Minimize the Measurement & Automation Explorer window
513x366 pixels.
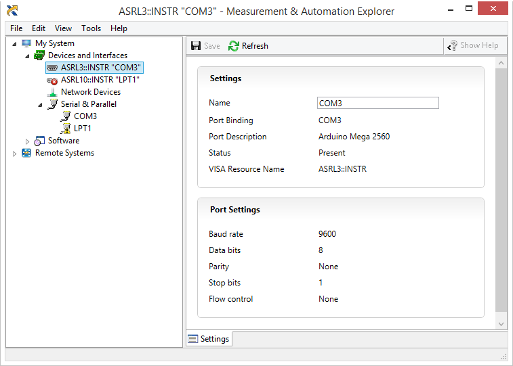451,9
